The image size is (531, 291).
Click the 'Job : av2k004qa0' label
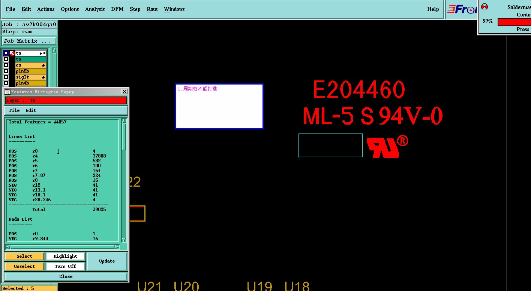pyautogui.click(x=29, y=25)
